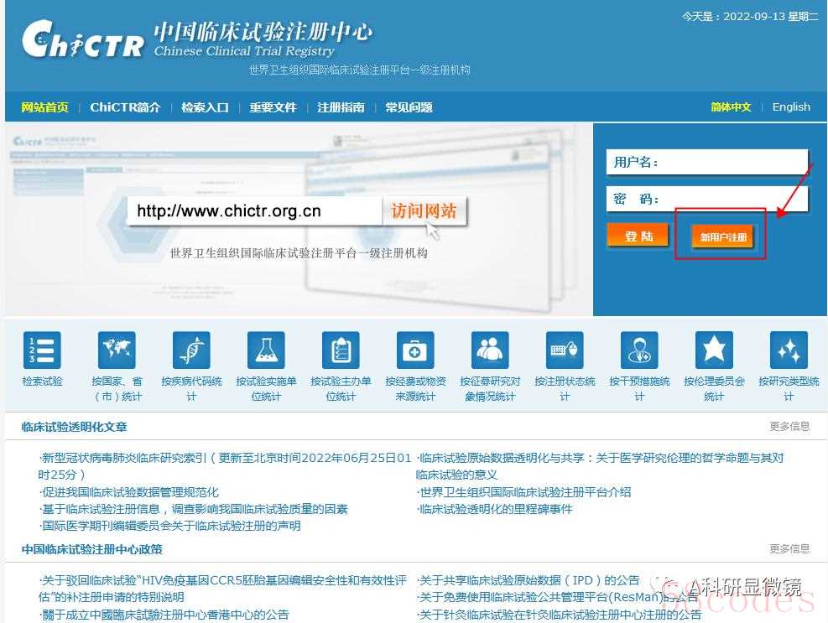Select sparkle icon 按研究类型统计
Image resolution: width=828 pixels, height=623 pixels.
(x=789, y=350)
